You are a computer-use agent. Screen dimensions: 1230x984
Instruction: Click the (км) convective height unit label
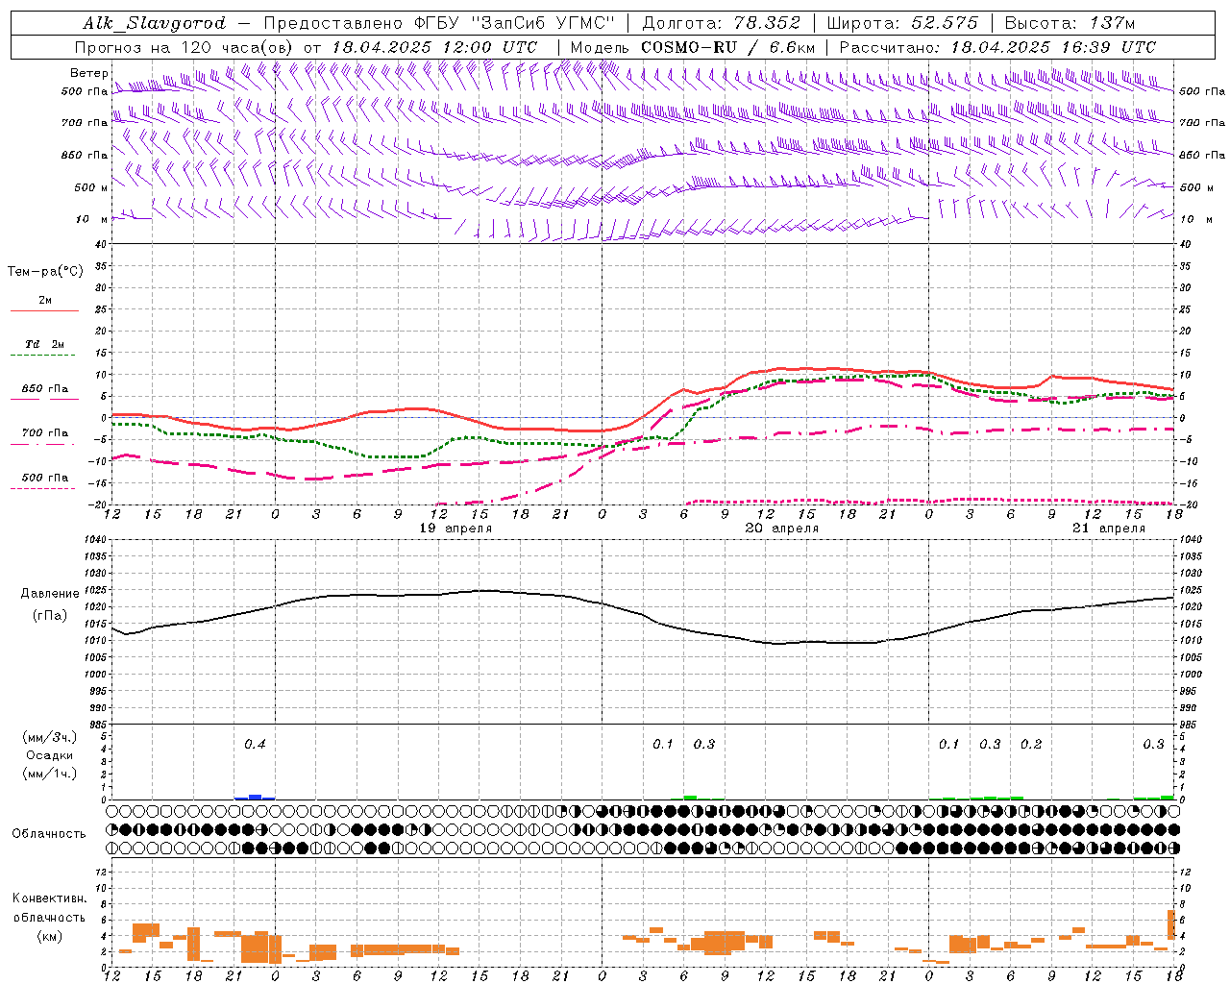tap(49, 936)
